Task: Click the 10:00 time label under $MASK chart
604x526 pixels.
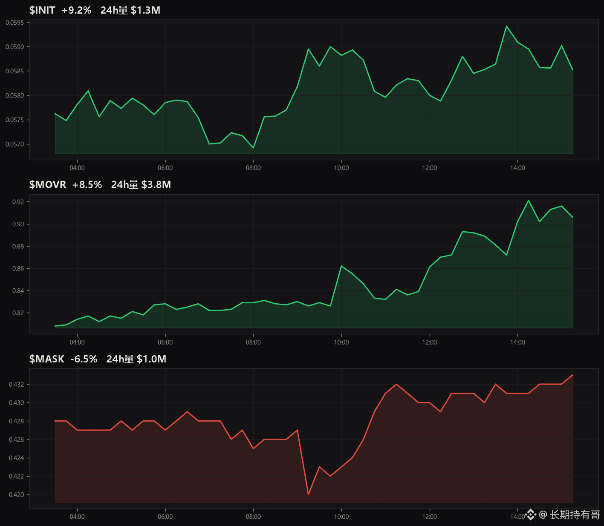Action: point(341,517)
